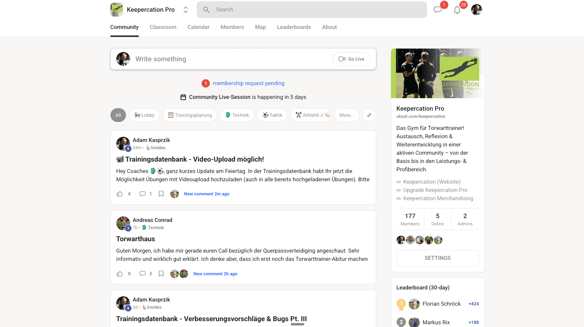Switch to the Community tab
The image size is (584, 327).
point(125,27)
